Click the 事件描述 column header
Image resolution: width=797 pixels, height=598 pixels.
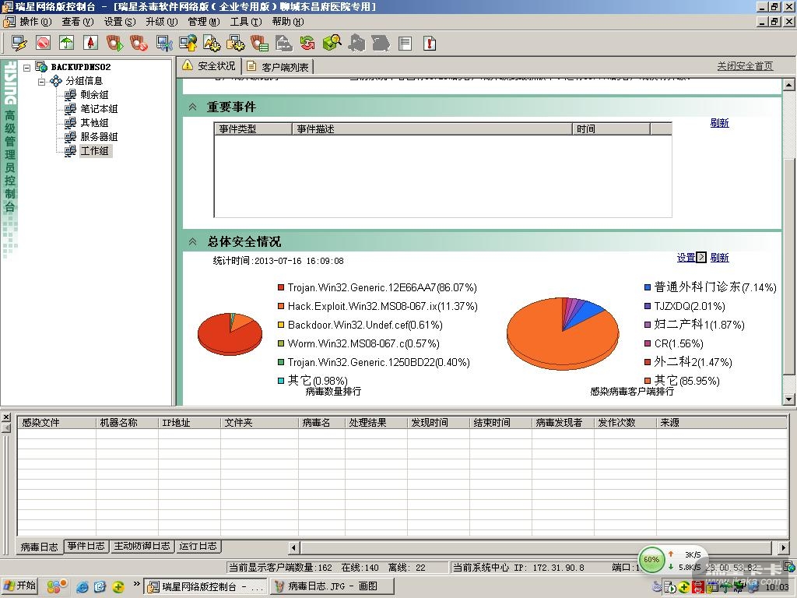(x=432, y=129)
